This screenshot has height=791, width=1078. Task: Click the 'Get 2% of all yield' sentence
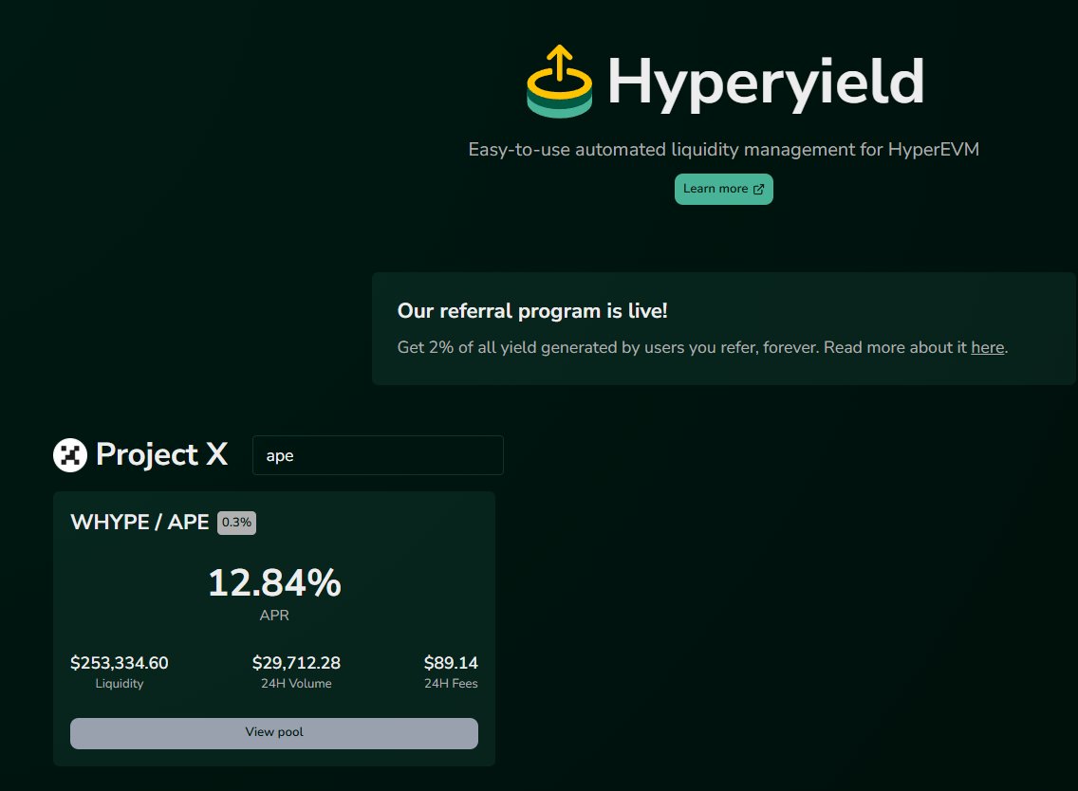[702, 348]
